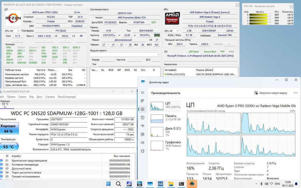The image size is (301, 188).
Task: Switch to Task Manager from the taskbar
Action: [150, 184]
